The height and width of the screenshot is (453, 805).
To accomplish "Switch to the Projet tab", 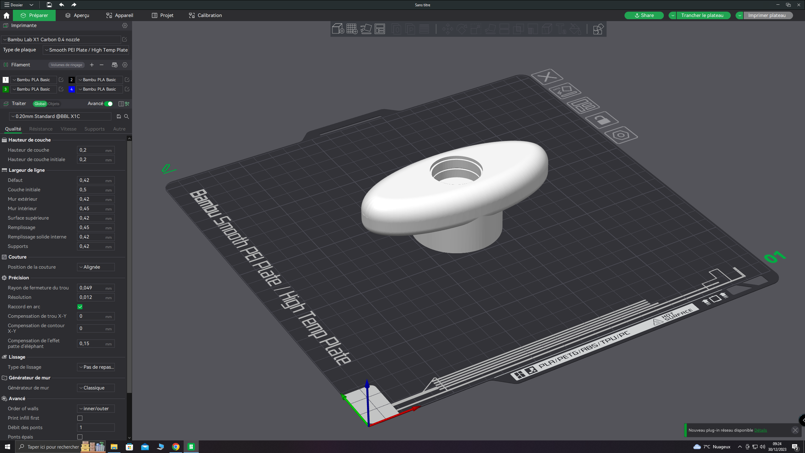I will (x=163, y=15).
